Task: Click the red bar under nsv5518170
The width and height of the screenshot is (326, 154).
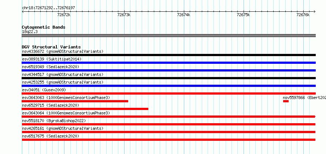Action: (168, 124)
